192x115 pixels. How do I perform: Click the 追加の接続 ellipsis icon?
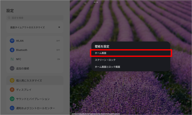coord(12,68)
